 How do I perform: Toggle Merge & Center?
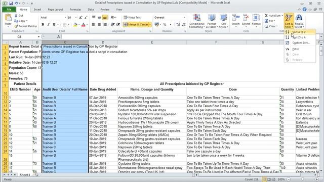[136, 25]
